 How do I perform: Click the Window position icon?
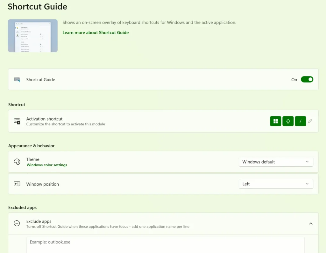[17, 184]
